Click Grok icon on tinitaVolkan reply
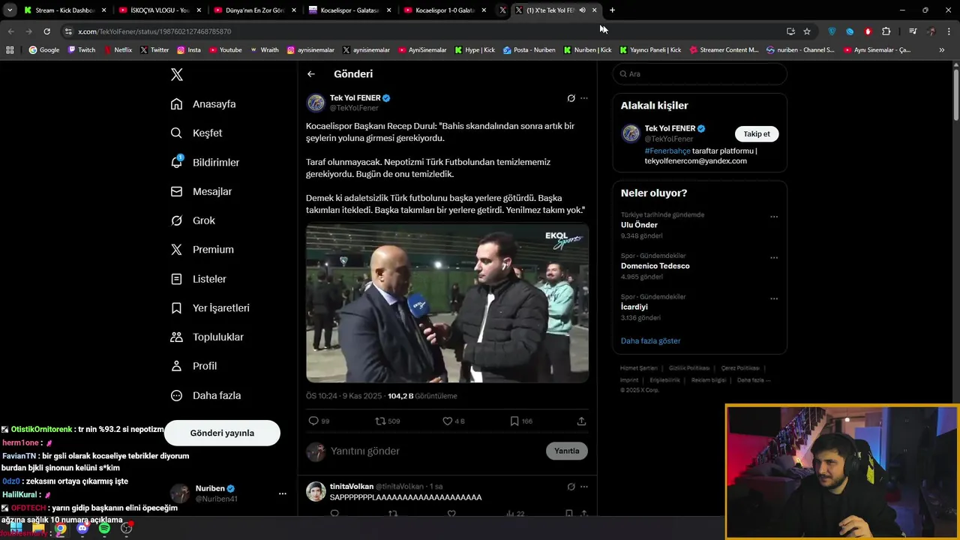Image resolution: width=960 pixels, height=540 pixels. pyautogui.click(x=571, y=487)
